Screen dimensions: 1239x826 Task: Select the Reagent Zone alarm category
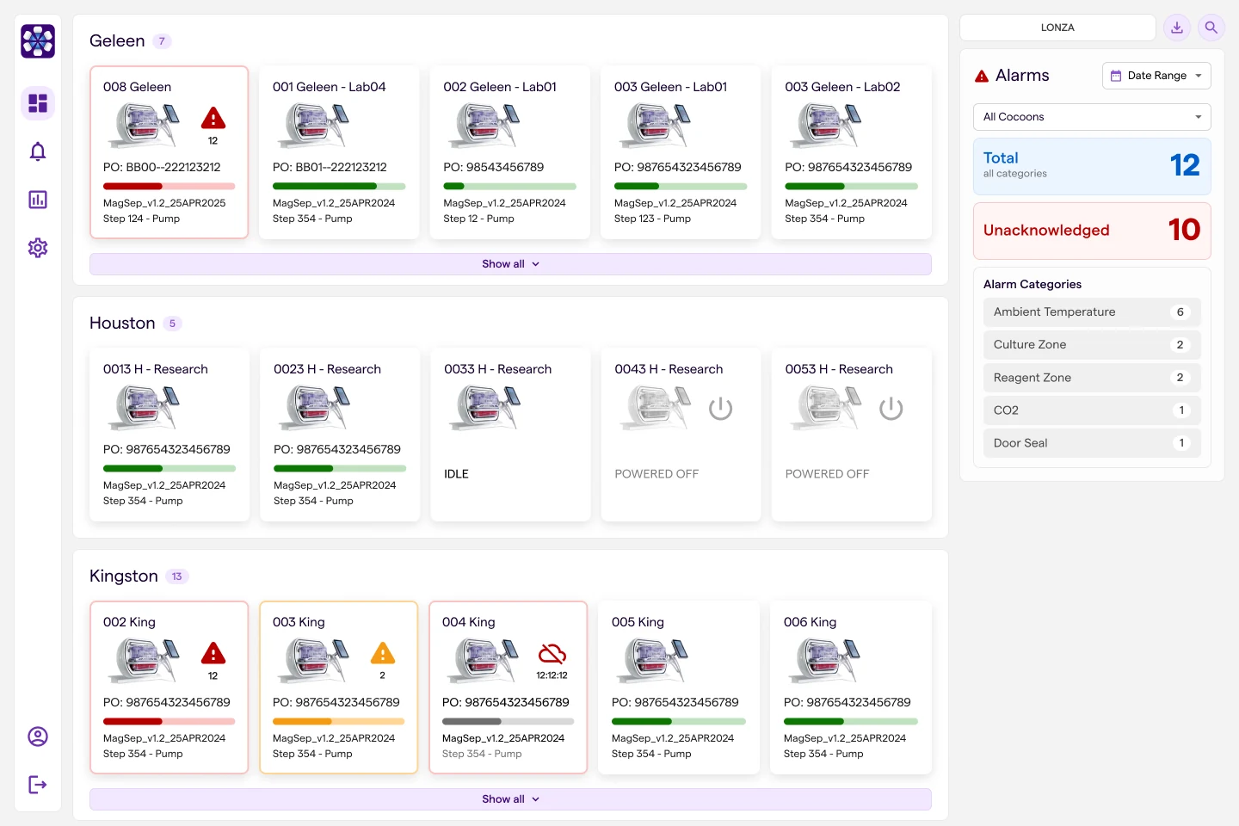click(x=1092, y=378)
